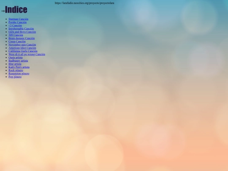Visit the Katty Perry artista link
This screenshot has width=228, height=171.
coord(19,67)
